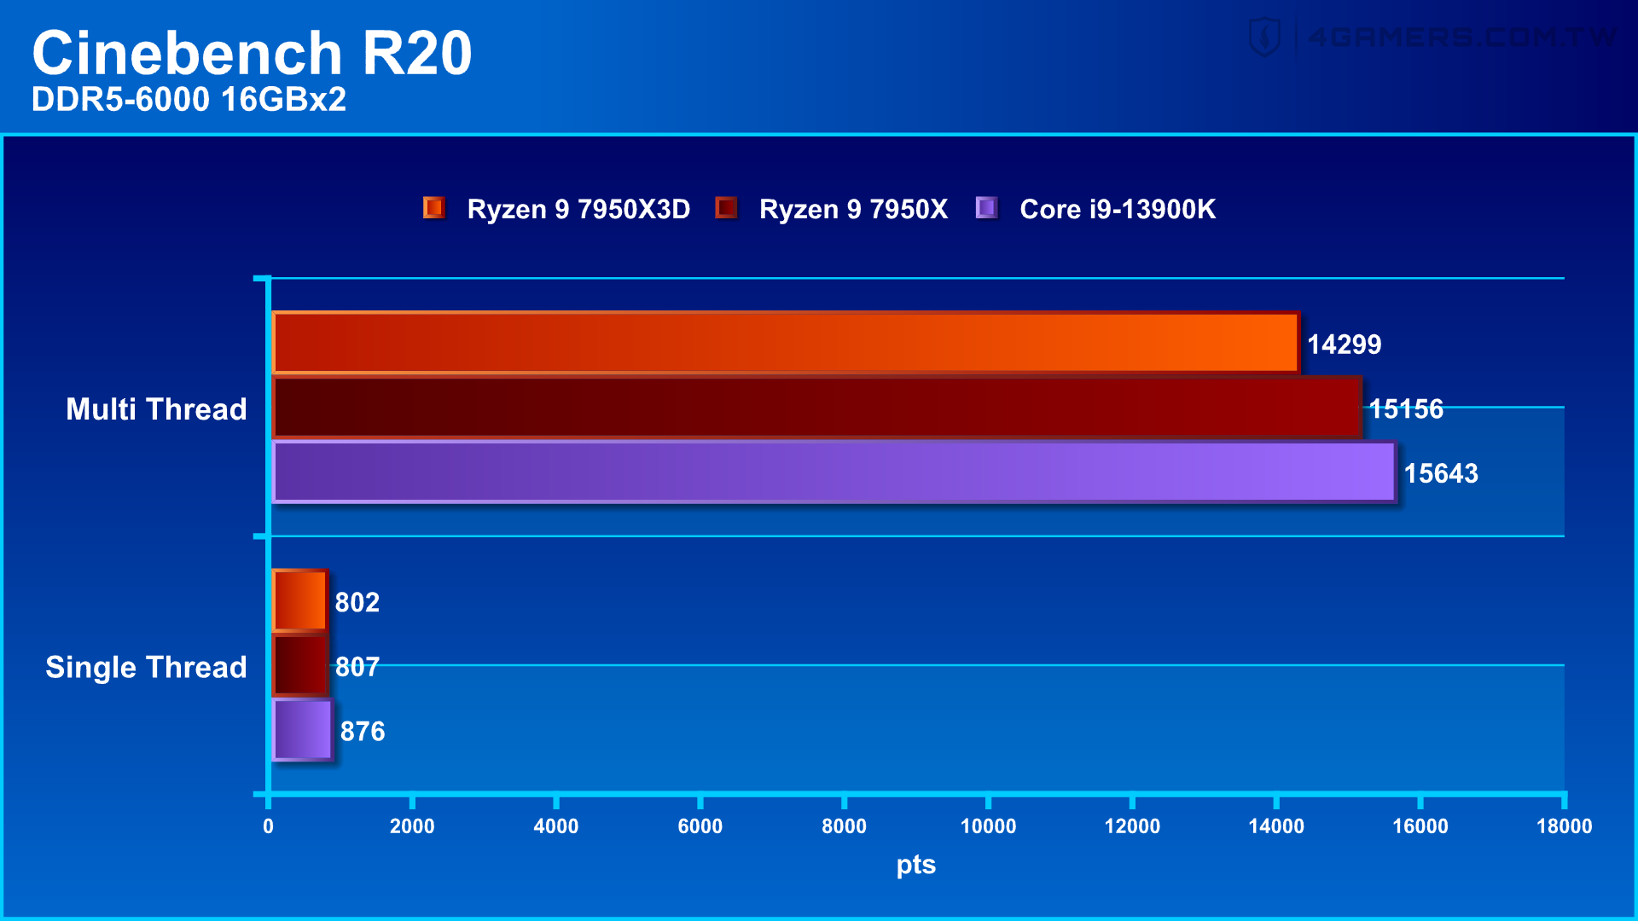Click the 16000 axis tick label
The image size is (1638, 921).
pyautogui.click(x=1420, y=826)
